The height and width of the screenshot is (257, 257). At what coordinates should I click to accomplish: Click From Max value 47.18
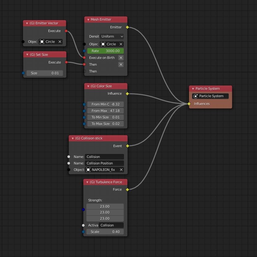pos(106,111)
